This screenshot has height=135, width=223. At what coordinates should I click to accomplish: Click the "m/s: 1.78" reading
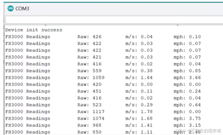point(139,112)
